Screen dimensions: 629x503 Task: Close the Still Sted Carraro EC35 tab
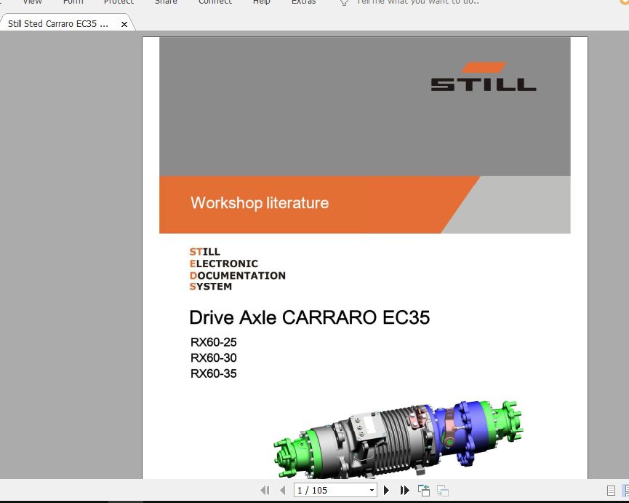click(124, 25)
